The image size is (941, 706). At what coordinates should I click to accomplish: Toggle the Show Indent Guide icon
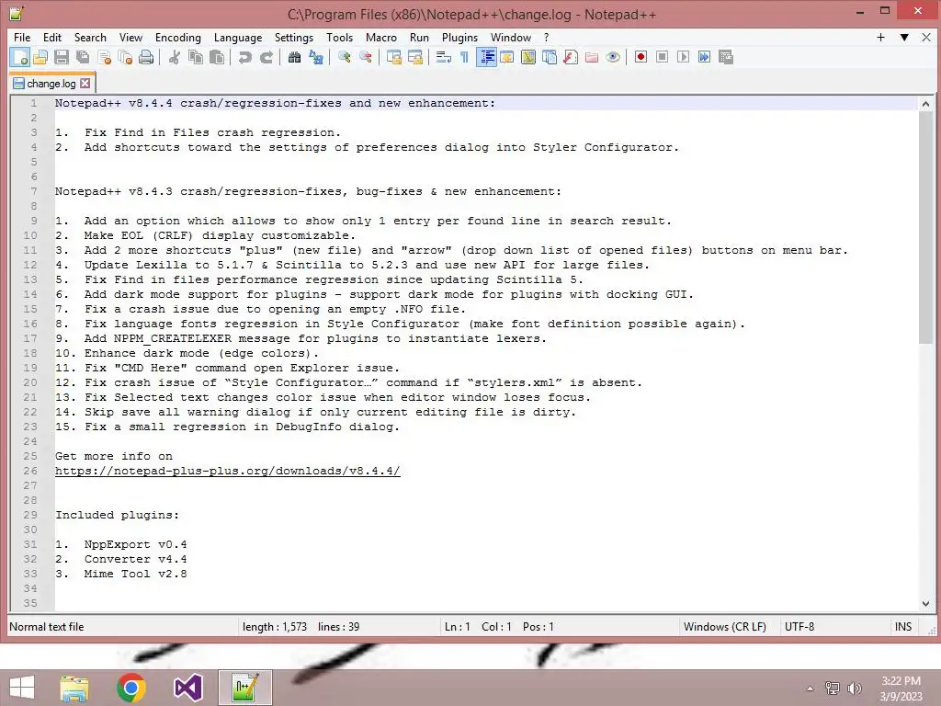pyautogui.click(x=487, y=57)
